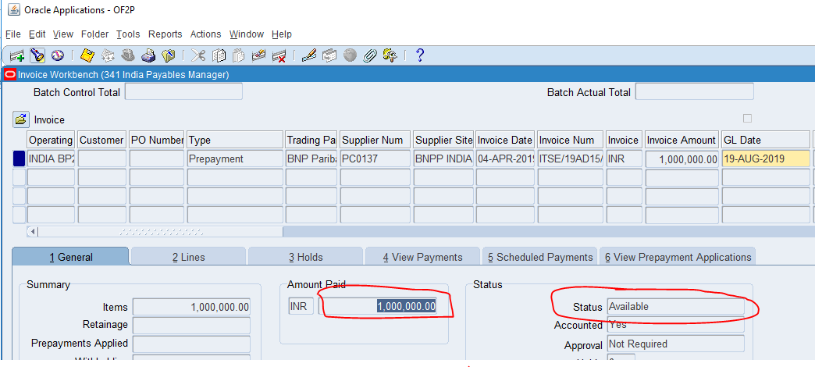Click the Supplier Site cell BNPP INDIA
The height and width of the screenshot is (367, 815).
[443, 159]
